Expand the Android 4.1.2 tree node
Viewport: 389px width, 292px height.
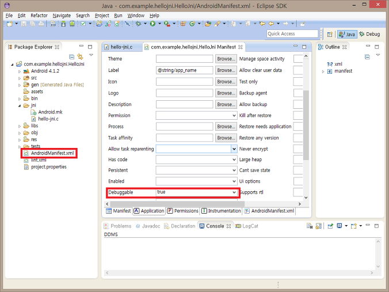click(x=20, y=71)
